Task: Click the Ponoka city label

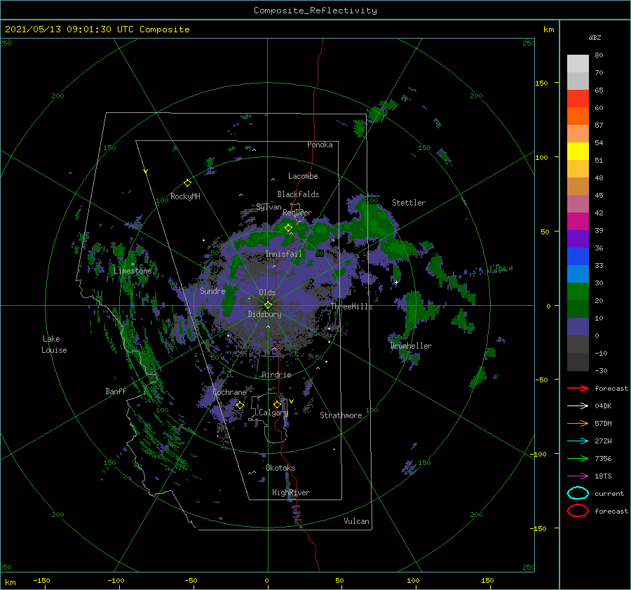Action: click(x=320, y=145)
